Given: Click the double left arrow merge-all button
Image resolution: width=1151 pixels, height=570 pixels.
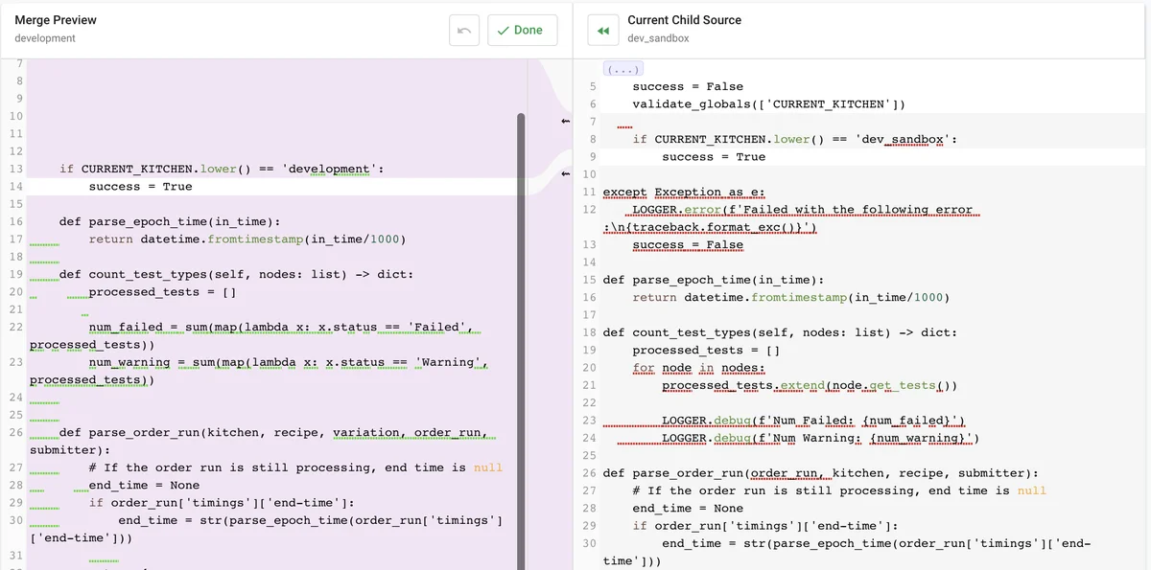Looking at the screenshot, I should (602, 31).
